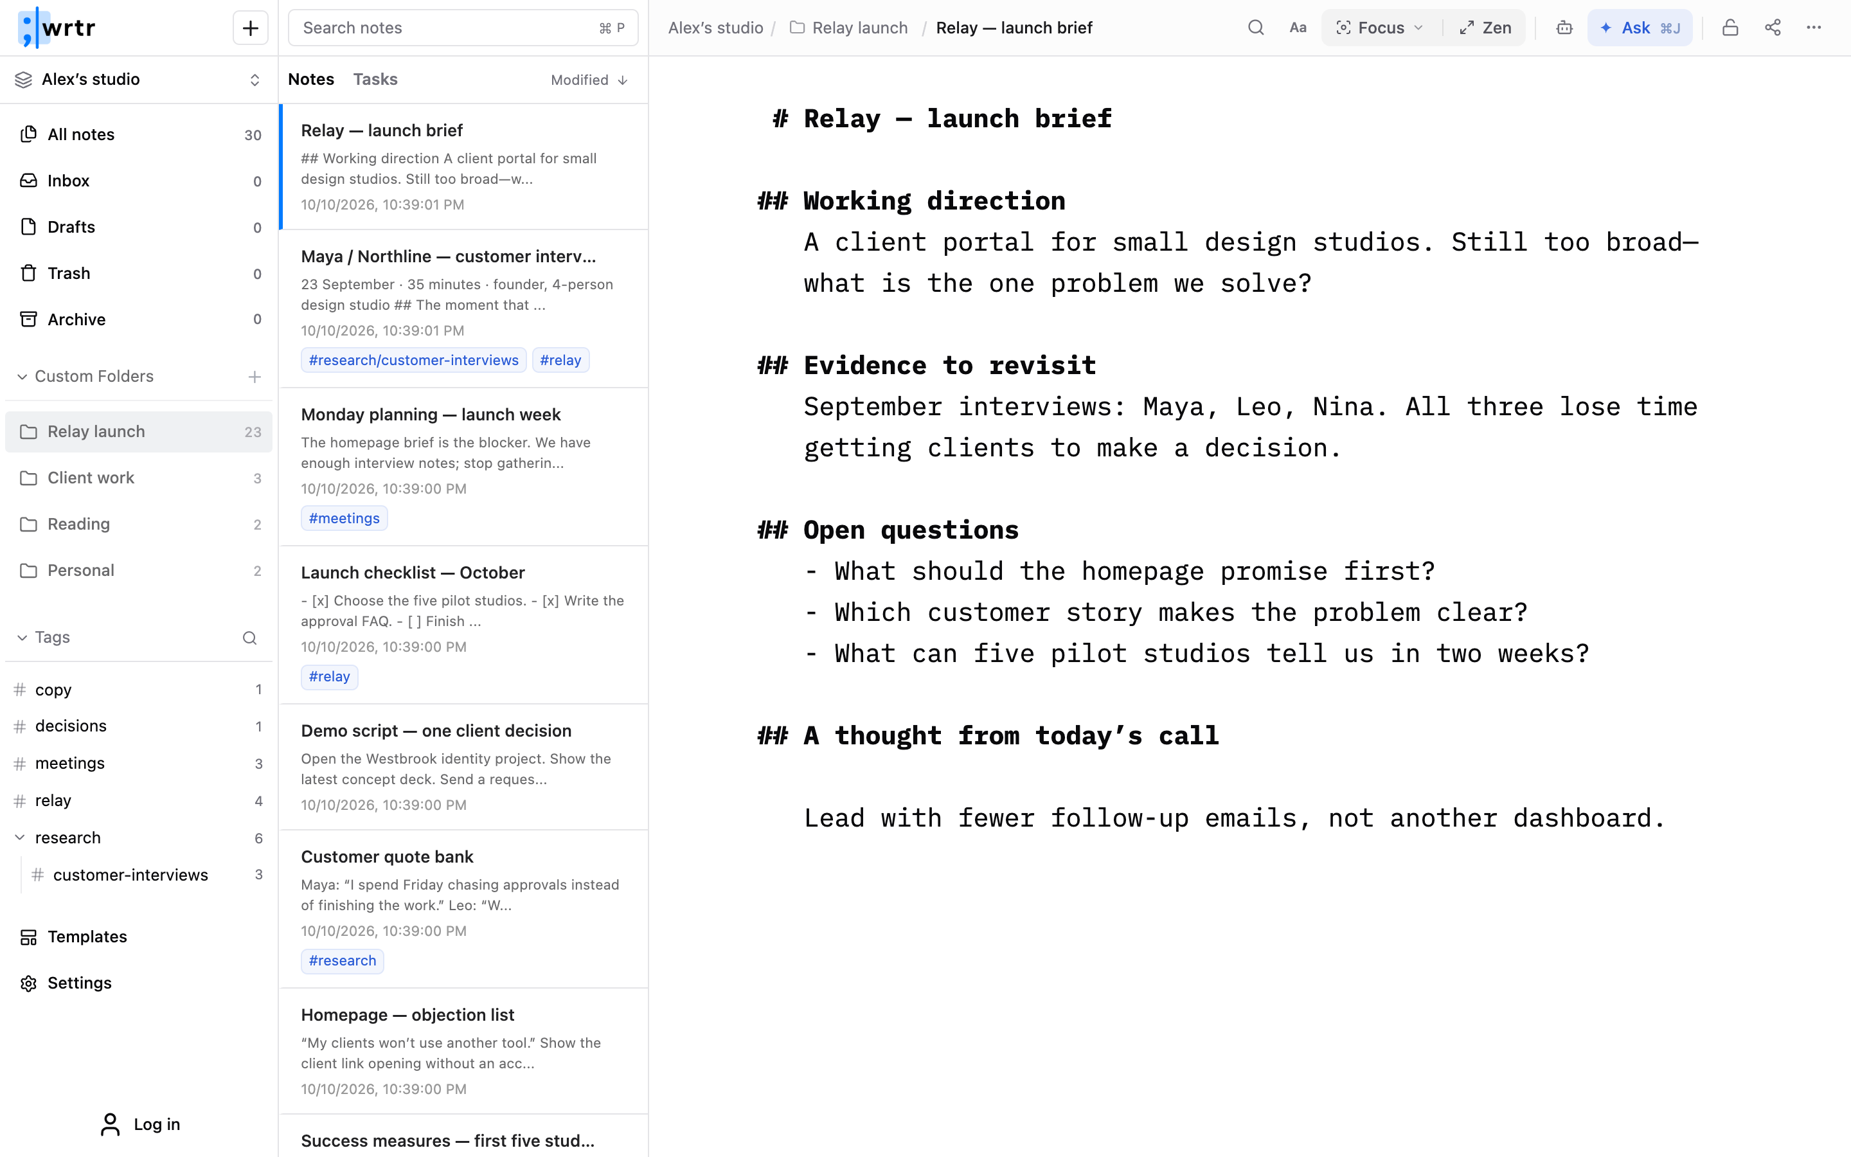The width and height of the screenshot is (1851, 1157).
Task: Open the Launch checklist — October note
Action: tap(464, 625)
